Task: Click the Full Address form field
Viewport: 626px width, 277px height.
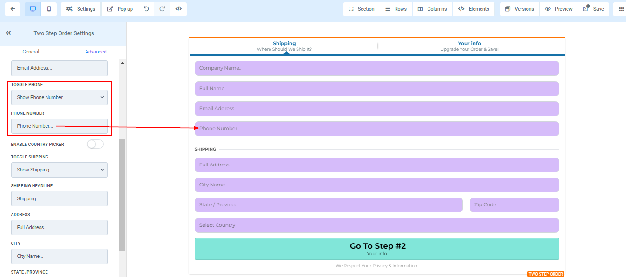Action: pyautogui.click(x=377, y=165)
